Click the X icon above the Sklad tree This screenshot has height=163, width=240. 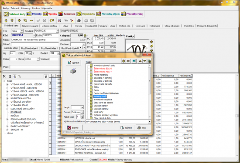point(4,77)
